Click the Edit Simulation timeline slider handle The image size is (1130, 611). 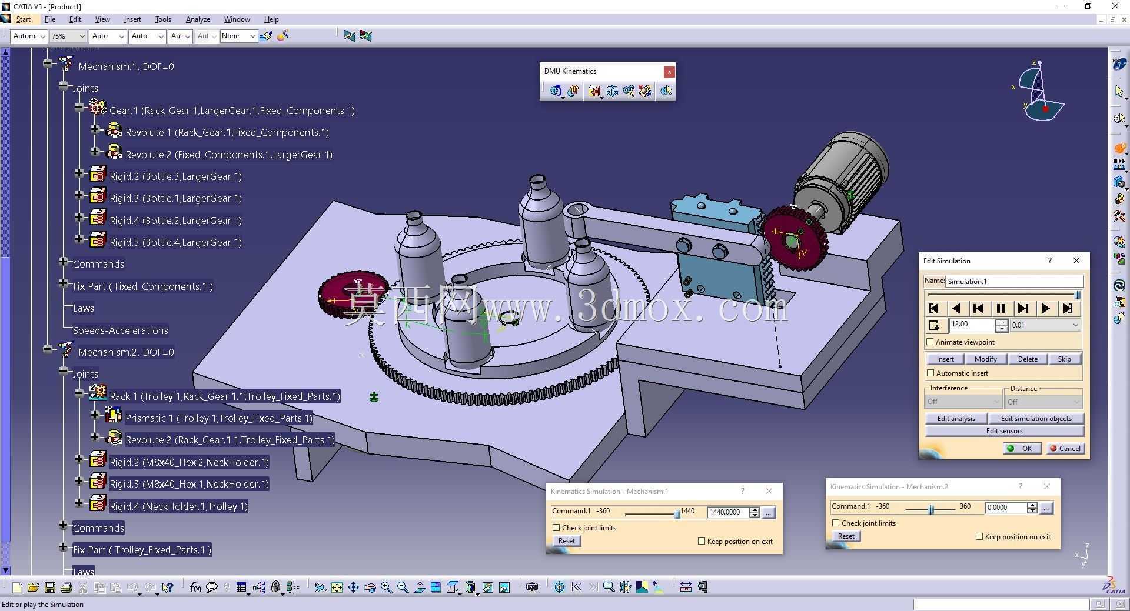click(1078, 295)
